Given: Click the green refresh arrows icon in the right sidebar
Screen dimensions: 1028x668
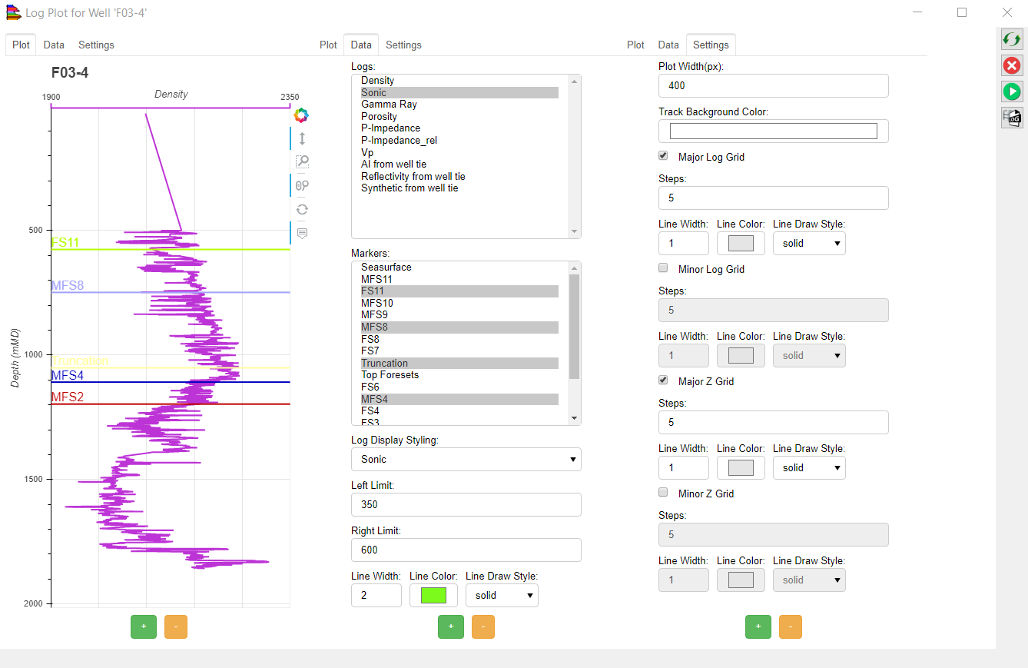Looking at the screenshot, I should click(1012, 40).
